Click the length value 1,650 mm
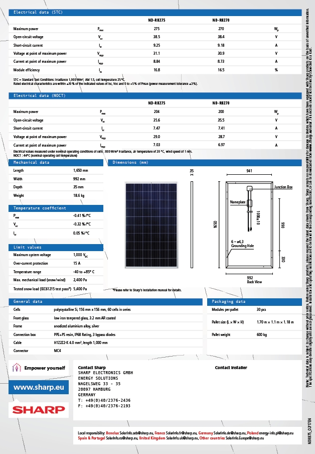The height and width of the screenshot is (454, 315). [81, 171]
